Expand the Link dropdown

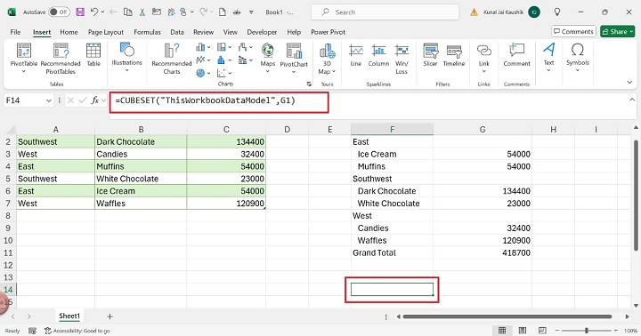(484, 71)
